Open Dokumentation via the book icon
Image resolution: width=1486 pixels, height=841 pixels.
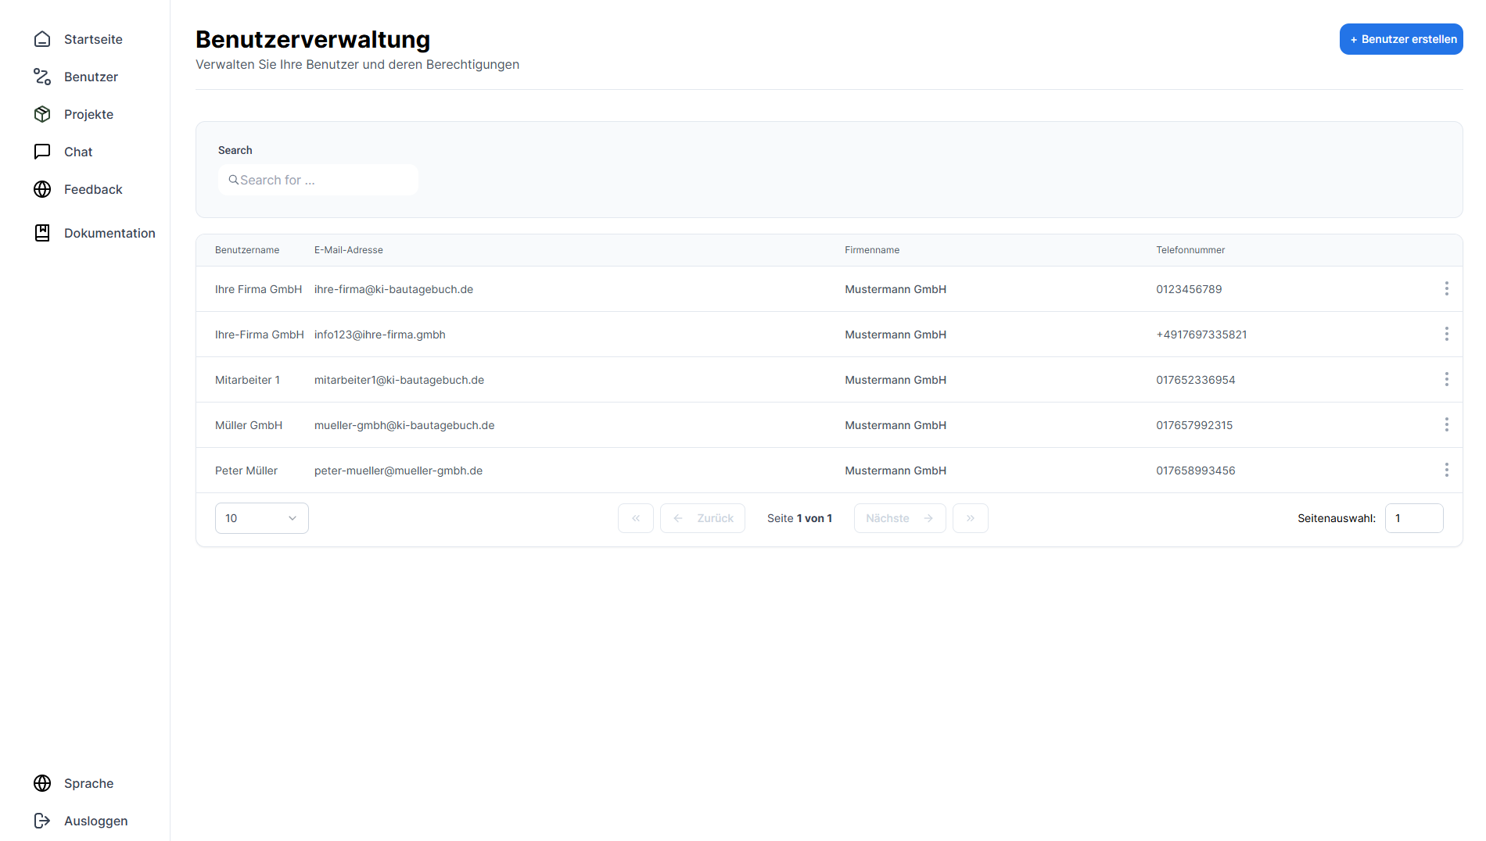pyautogui.click(x=42, y=233)
